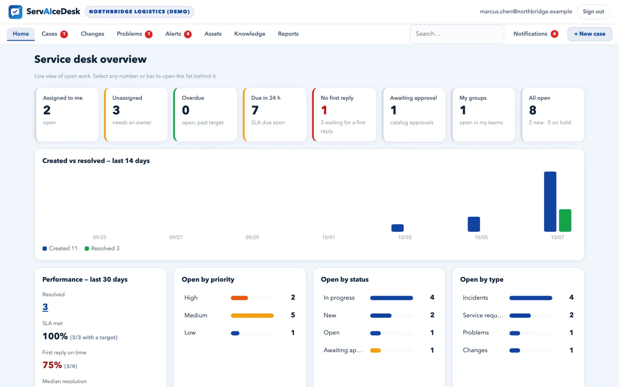The image size is (619, 387).
Task: Open the Problems row in Open by type
Action: [518, 333]
